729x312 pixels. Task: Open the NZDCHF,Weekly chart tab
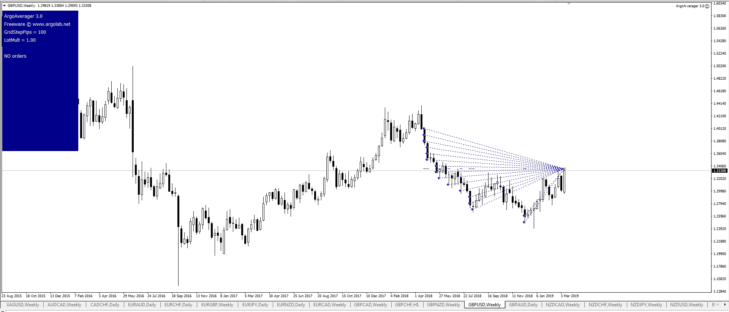(605, 305)
